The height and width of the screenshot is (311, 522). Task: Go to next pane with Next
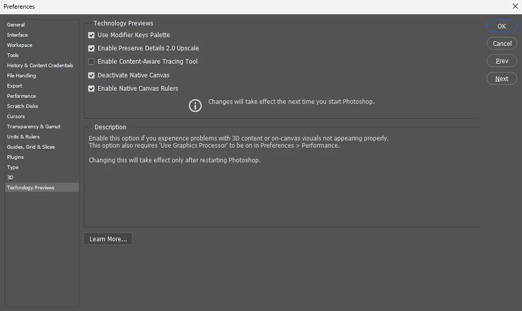click(x=502, y=79)
